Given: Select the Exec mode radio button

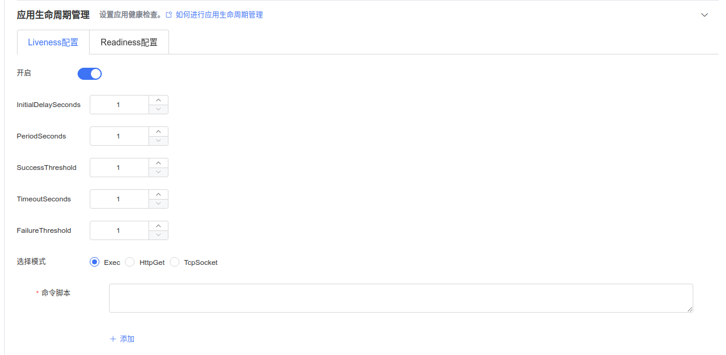Looking at the screenshot, I should (x=95, y=262).
